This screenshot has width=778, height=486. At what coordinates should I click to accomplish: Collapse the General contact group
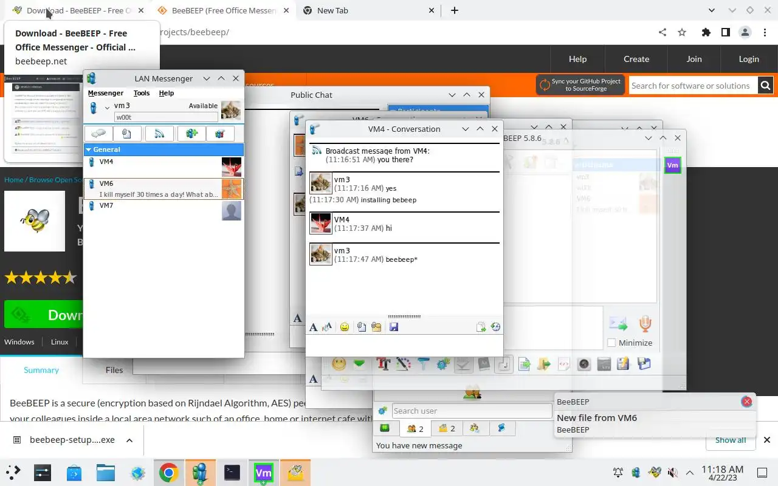pos(89,149)
